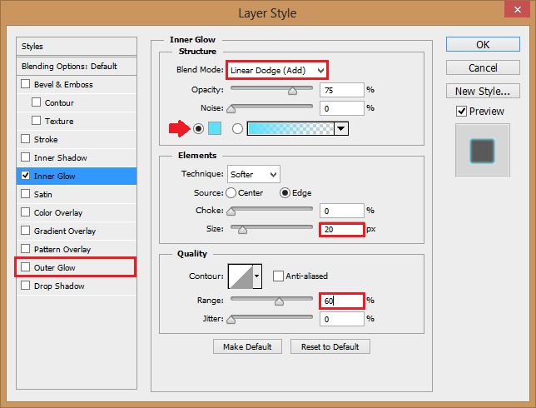Click the Size px input field

click(x=341, y=229)
